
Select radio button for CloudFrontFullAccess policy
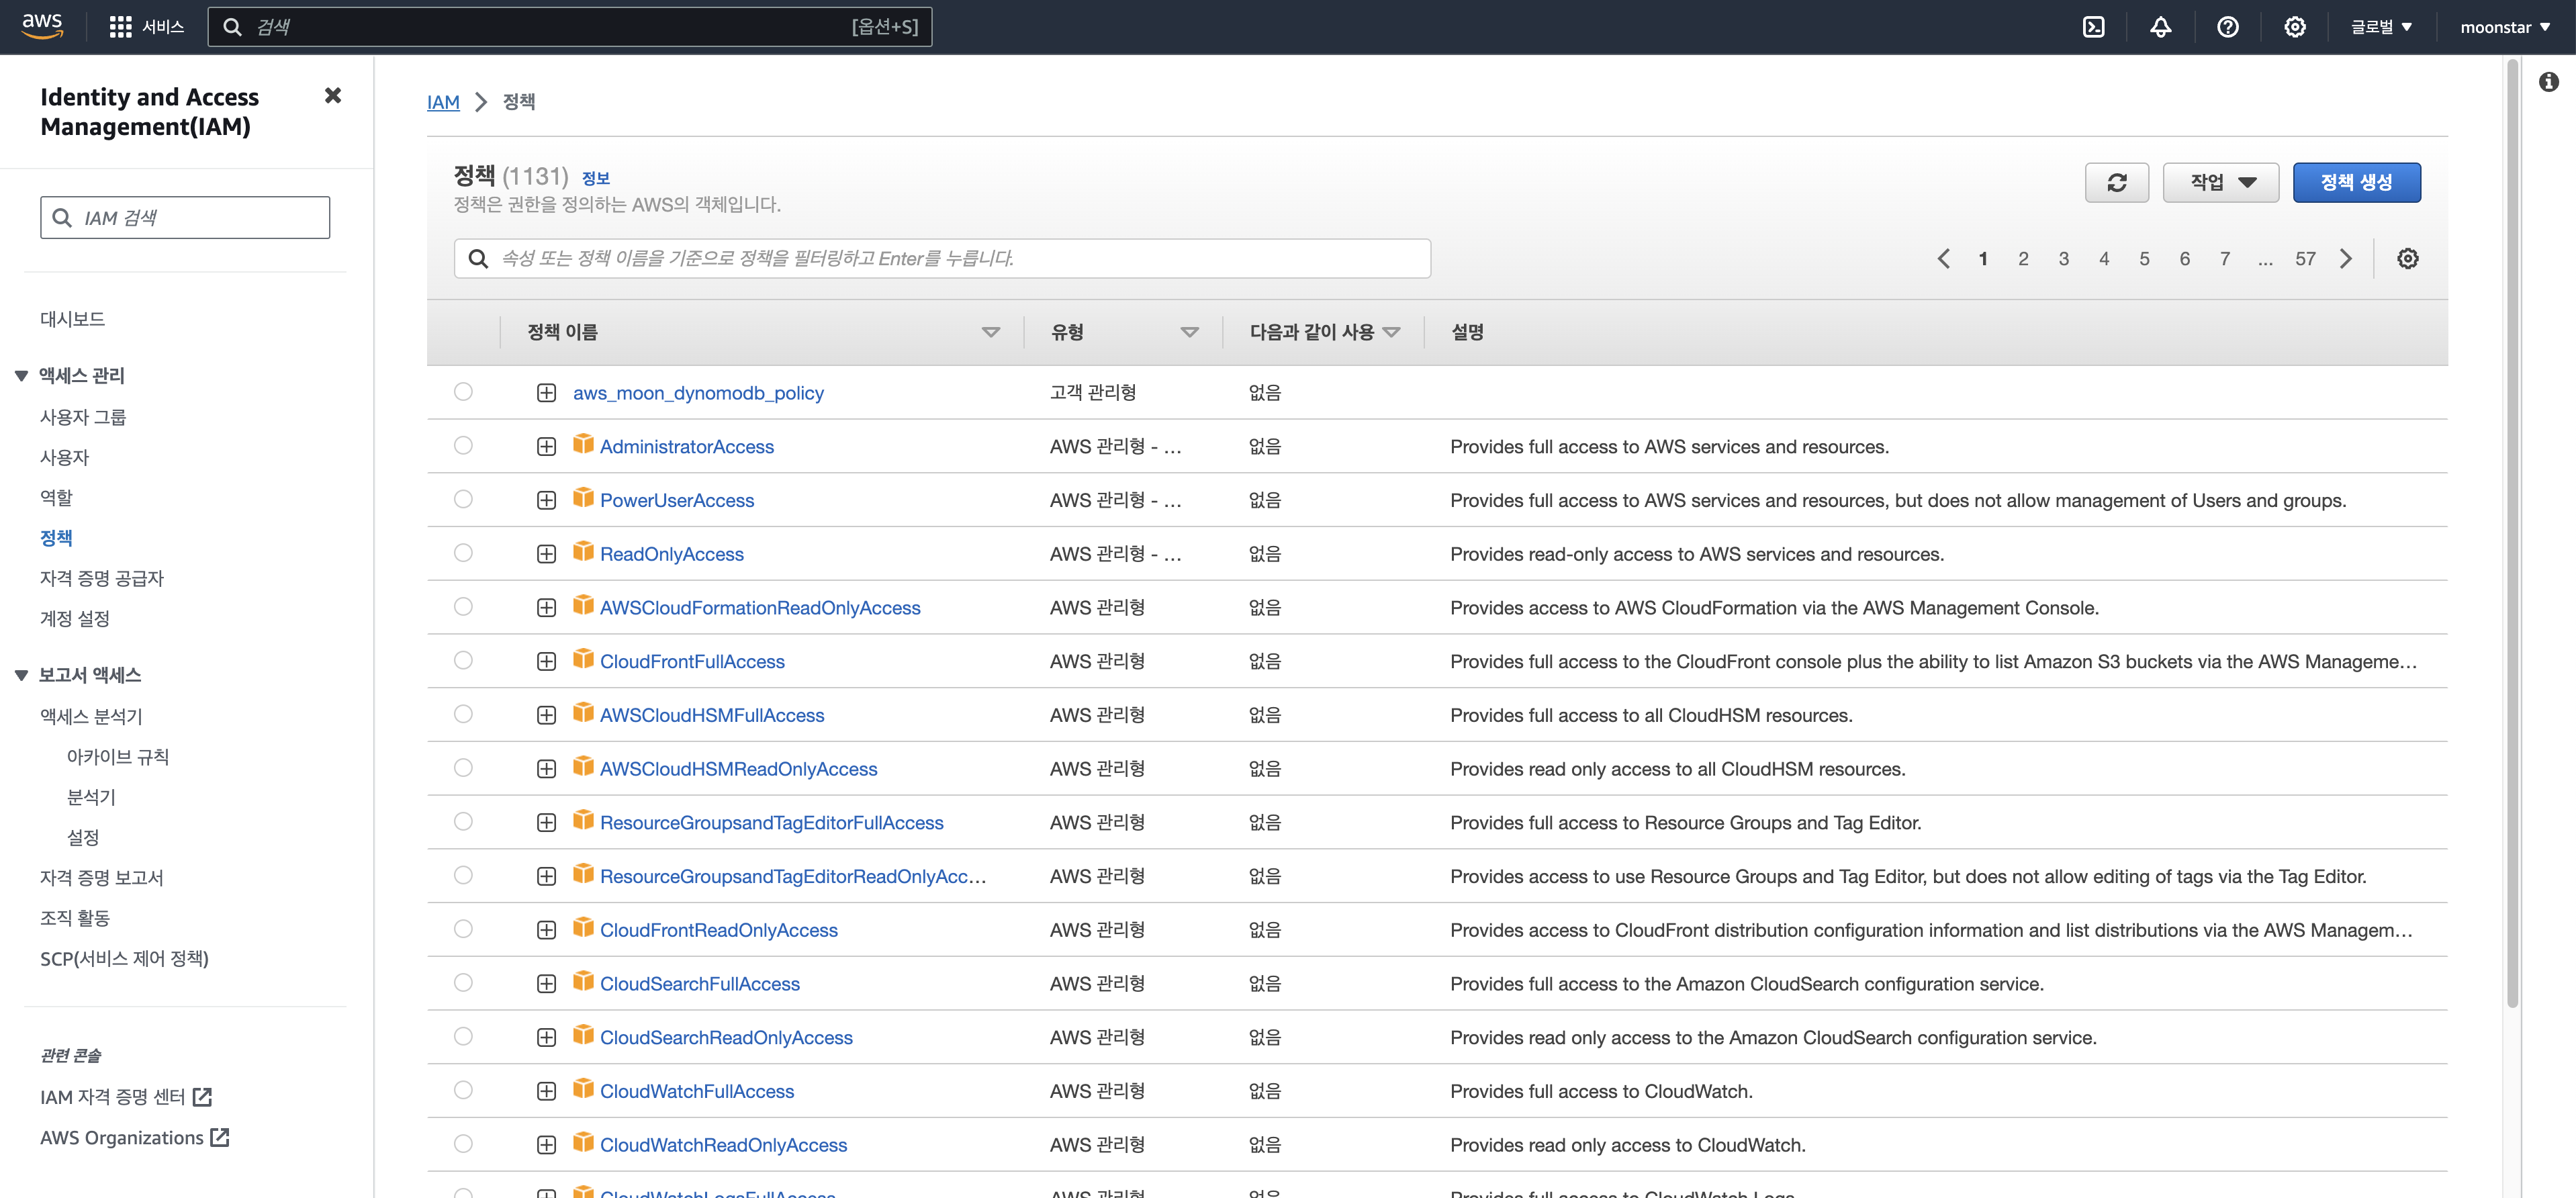[463, 661]
